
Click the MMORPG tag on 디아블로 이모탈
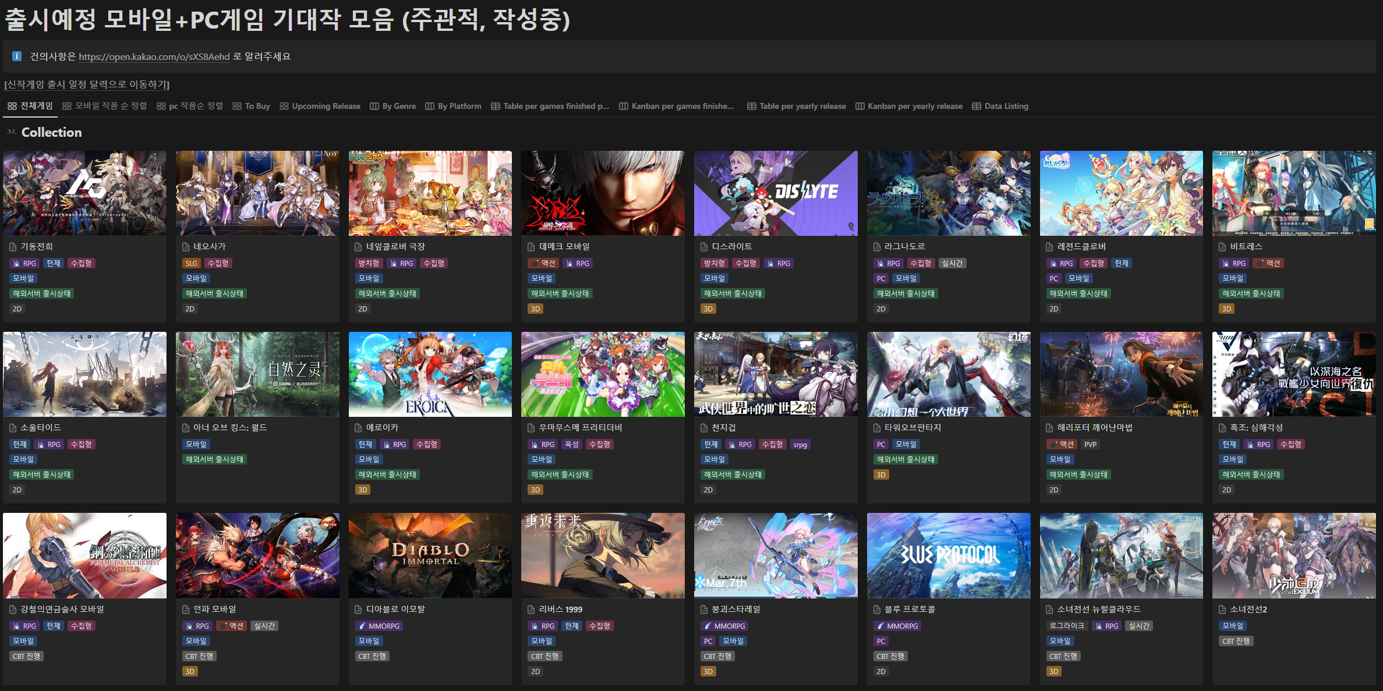pos(379,626)
